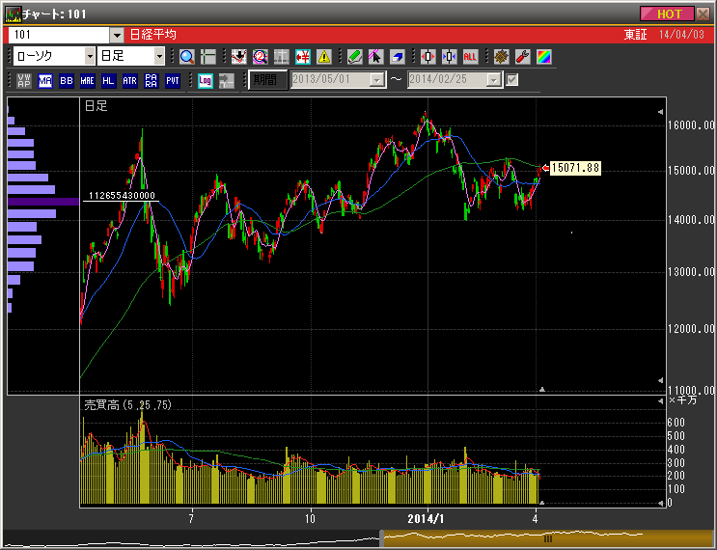The height and width of the screenshot is (550, 717).
Task: Open the 日足 timeframe dropdown
Action: (x=159, y=57)
